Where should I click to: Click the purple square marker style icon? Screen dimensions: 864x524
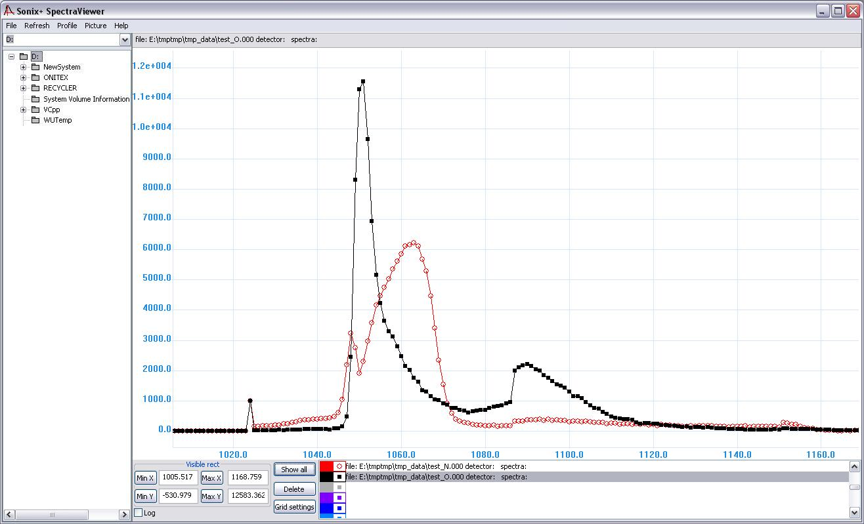(x=339, y=498)
